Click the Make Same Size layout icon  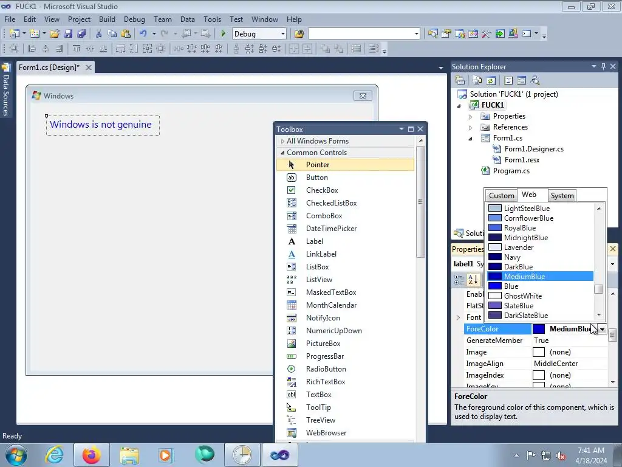[x=147, y=49]
